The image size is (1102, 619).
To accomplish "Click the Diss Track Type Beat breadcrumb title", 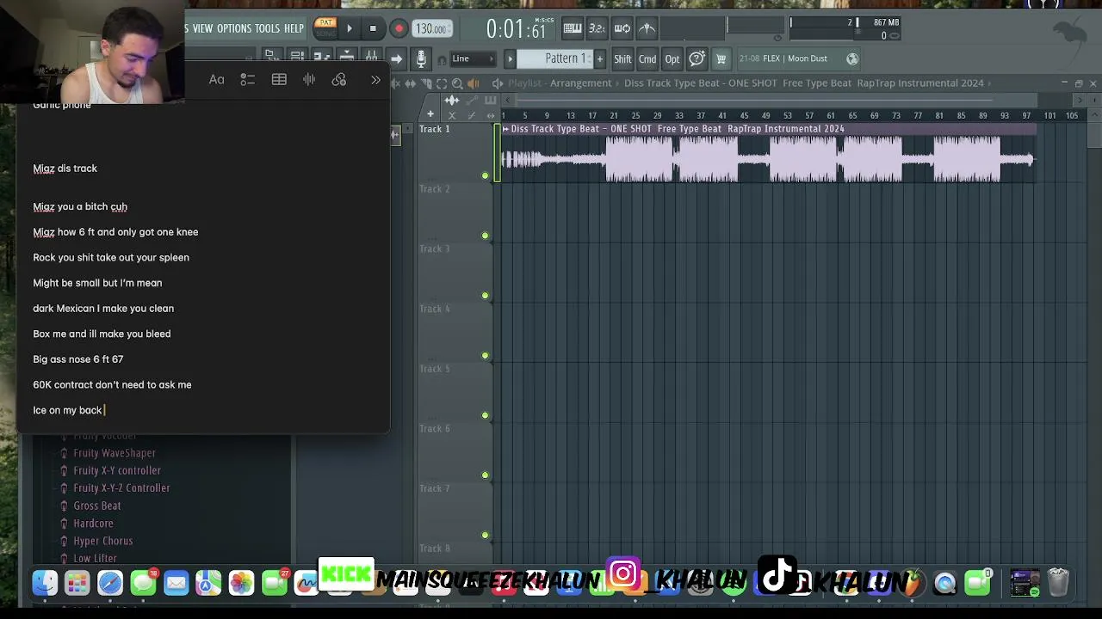I will [803, 83].
